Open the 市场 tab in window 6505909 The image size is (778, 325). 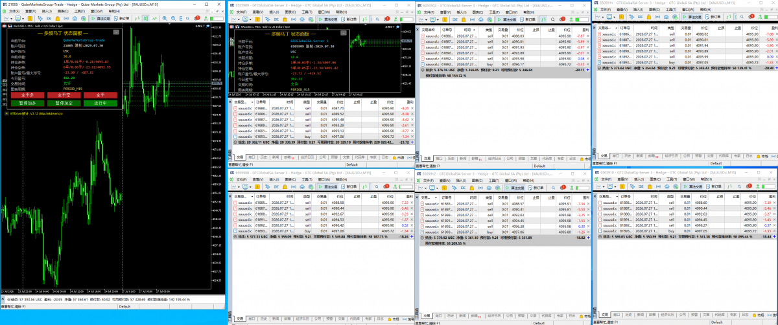399,157
